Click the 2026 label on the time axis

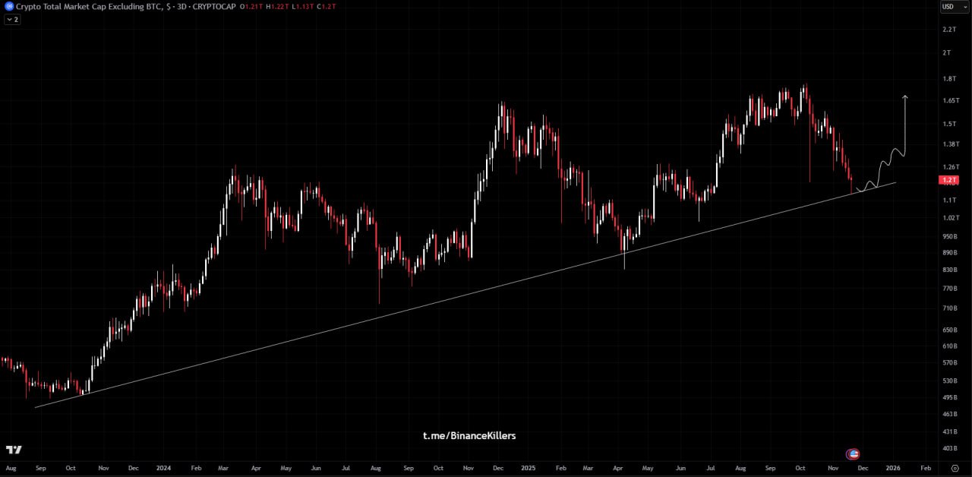click(x=893, y=469)
